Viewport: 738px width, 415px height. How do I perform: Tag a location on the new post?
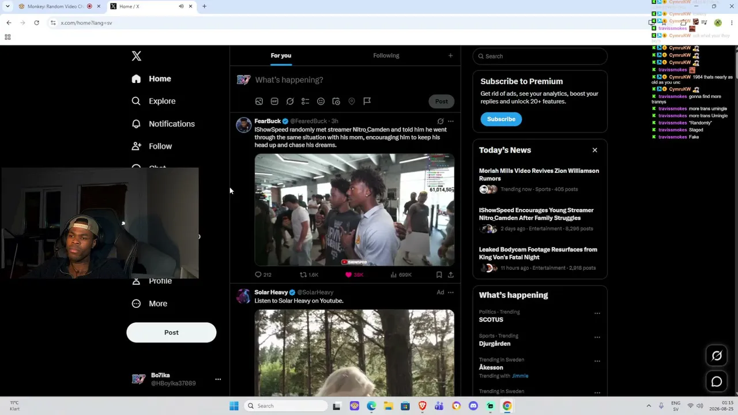[352, 101]
